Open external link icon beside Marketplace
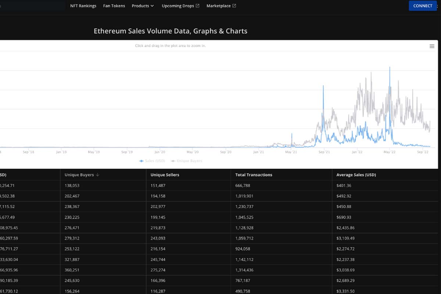441x294 pixels. coord(234,6)
